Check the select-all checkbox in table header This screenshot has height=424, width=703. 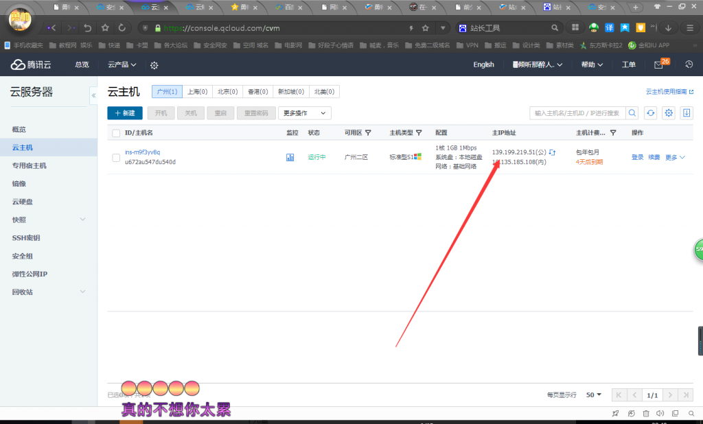116,133
